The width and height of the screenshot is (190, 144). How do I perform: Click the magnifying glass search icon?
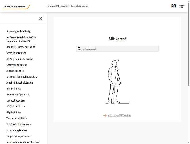(79, 49)
